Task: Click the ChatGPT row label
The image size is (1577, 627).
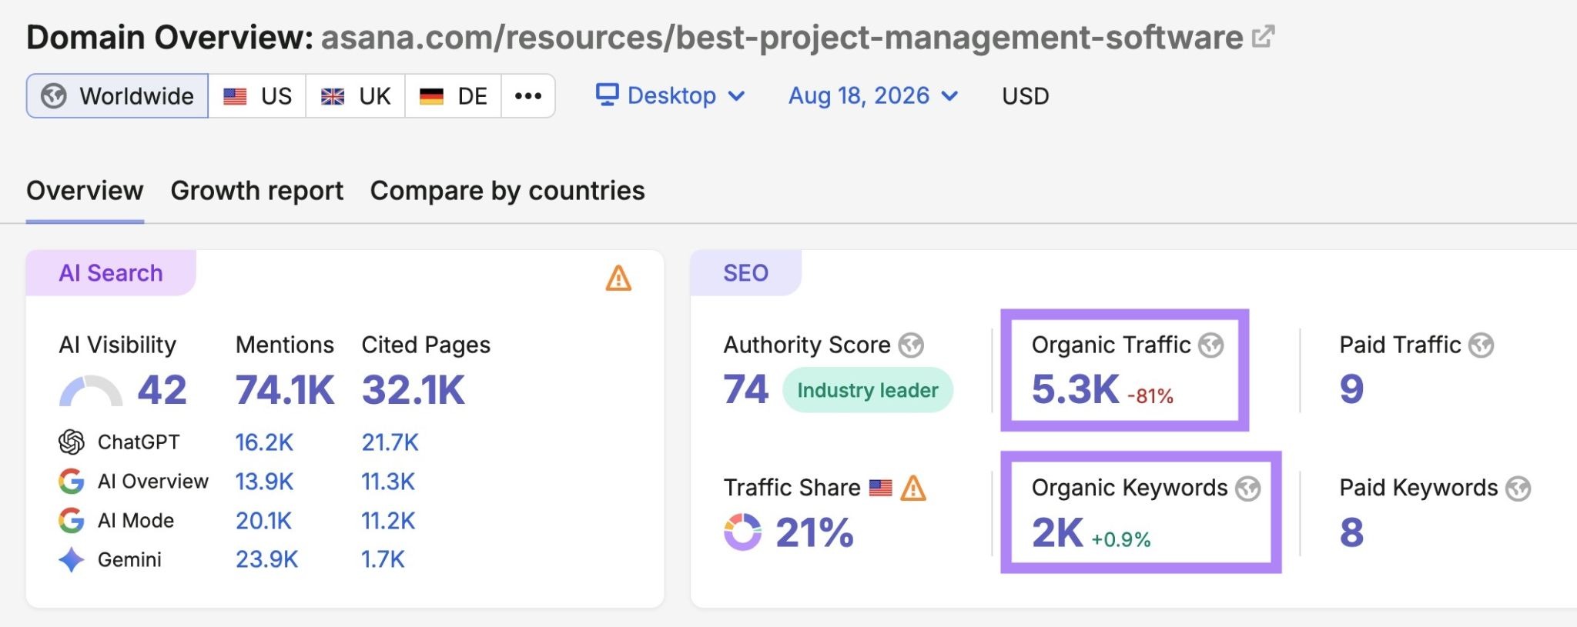Action: (x=139, y=442)
